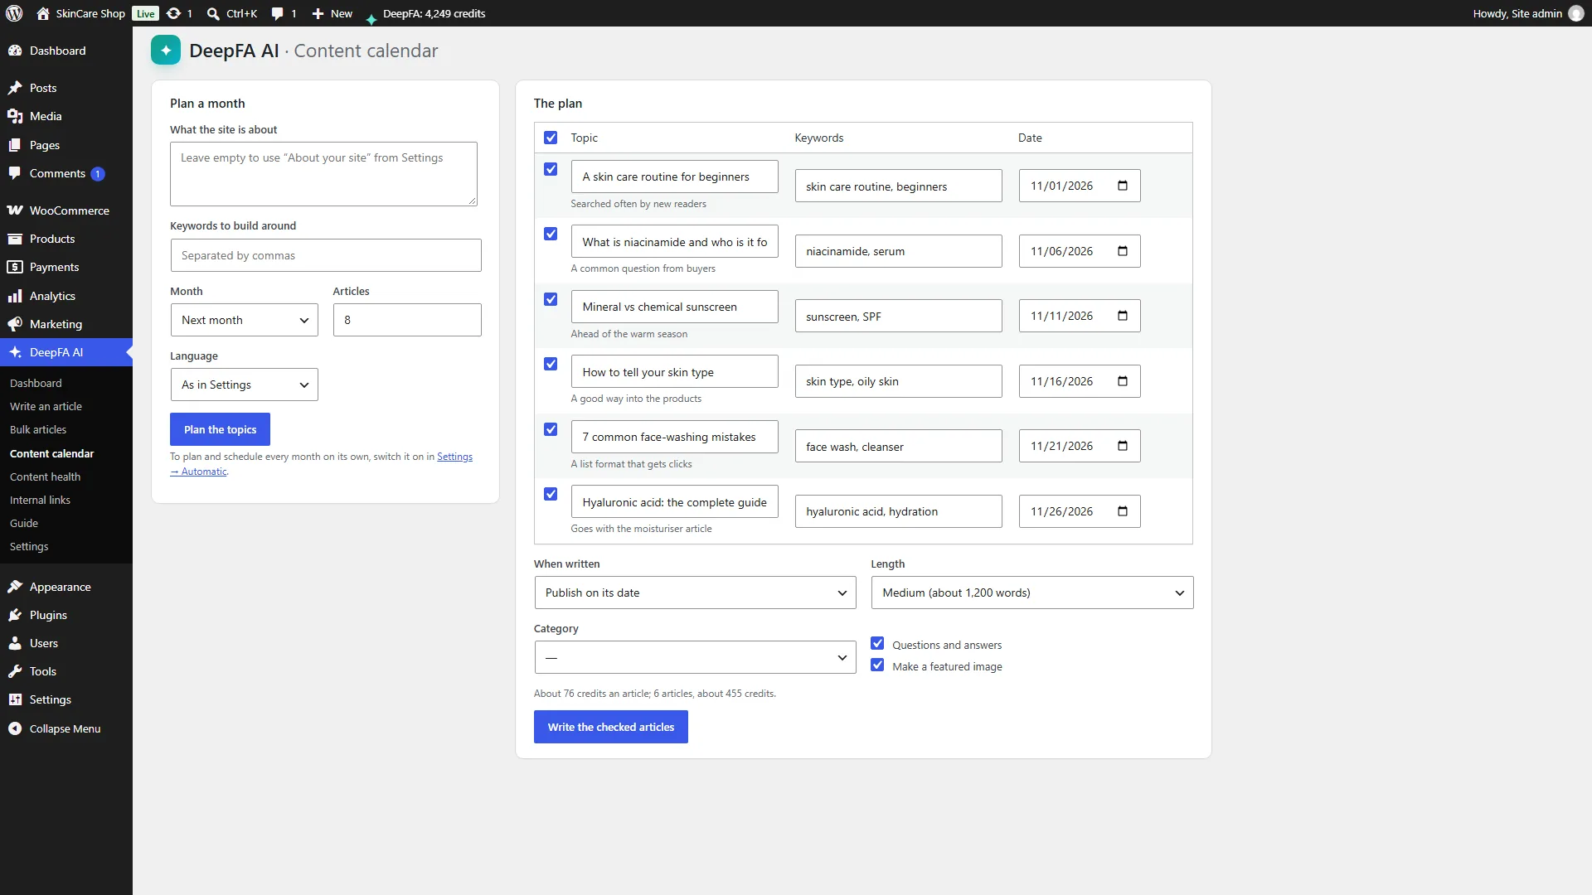Image resolution: width=1592 pixels, height=895 pixels.
Task: Open Bulk articles submenu item
Action: pyautogui.click(x=38, y=429)
